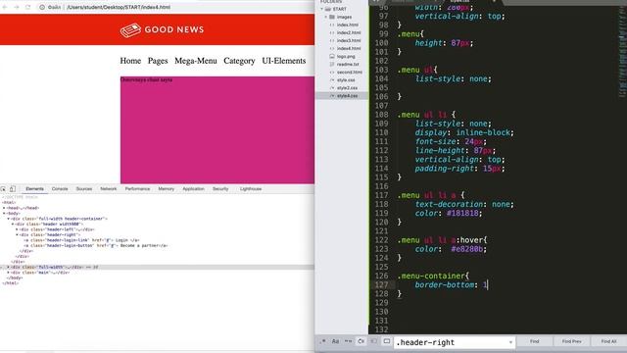The image size is (627, 353).
Task: Switch to the Performance tab
Action: pos(137,189)
